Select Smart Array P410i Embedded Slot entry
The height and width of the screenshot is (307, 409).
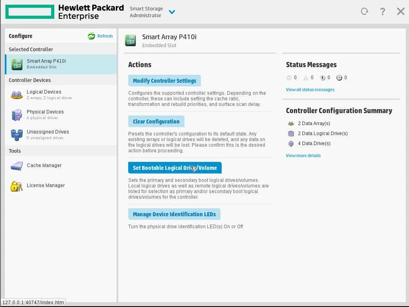[x=61, y=64]
